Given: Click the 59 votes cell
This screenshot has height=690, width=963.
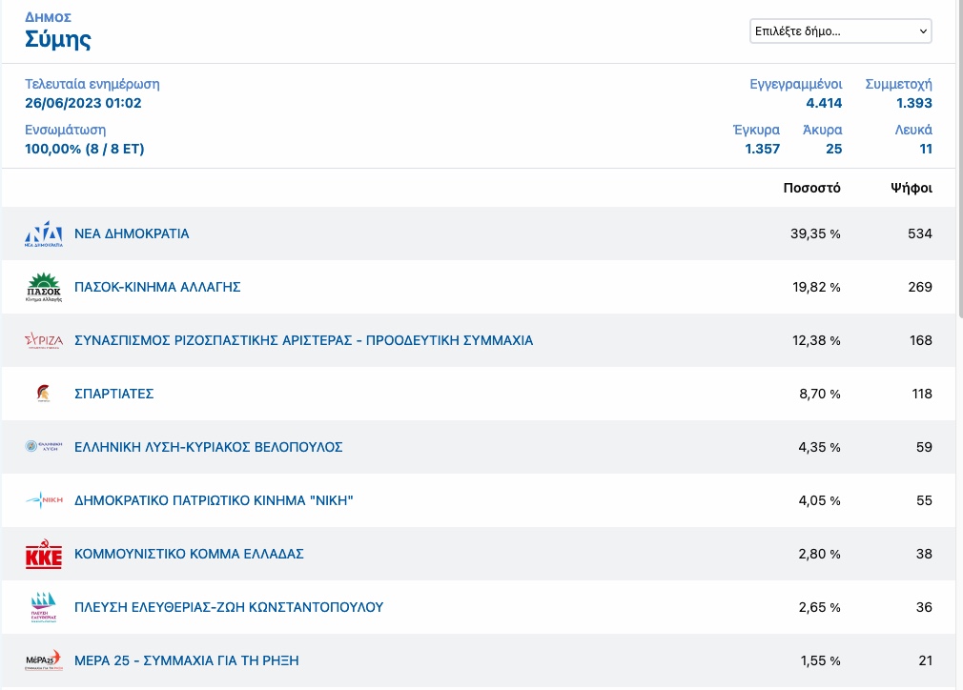Looking at the screenshot, I should click(924, 447).
